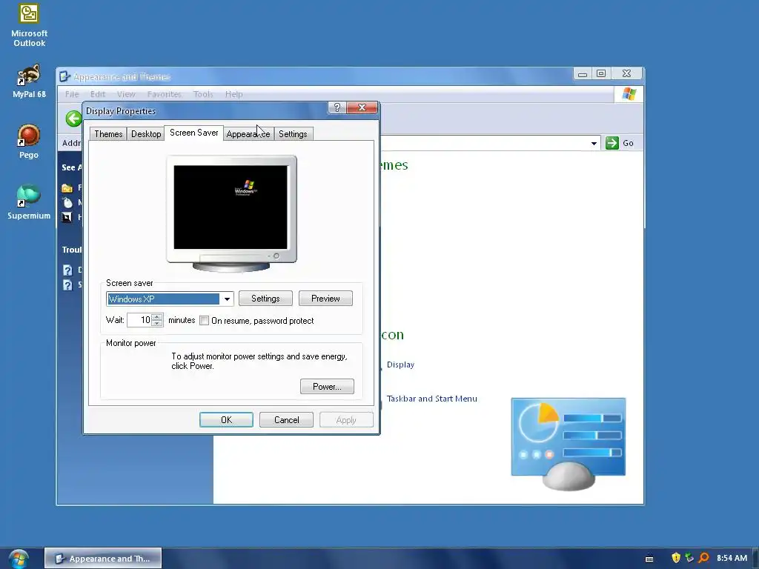Click the orange magnifier tray icon
Image resolution: width=759 pixels, height=569 pixels.
pyautogui.click(x=704, y=558)
